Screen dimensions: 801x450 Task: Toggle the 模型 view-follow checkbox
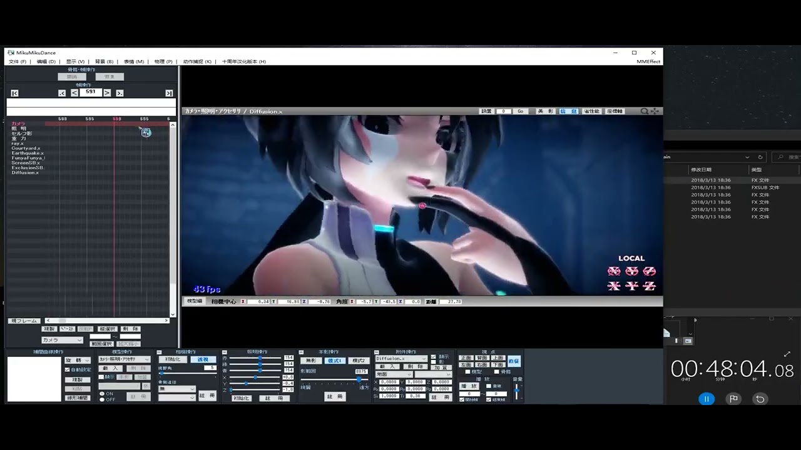tap(467, 372)
